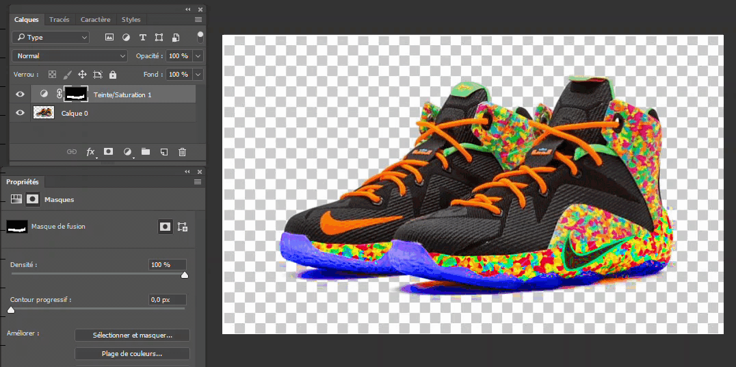Image resolution: width=736 pixels, height=367 pixels.
Task: Click the Densité slider handle
Action: (184, 275)
